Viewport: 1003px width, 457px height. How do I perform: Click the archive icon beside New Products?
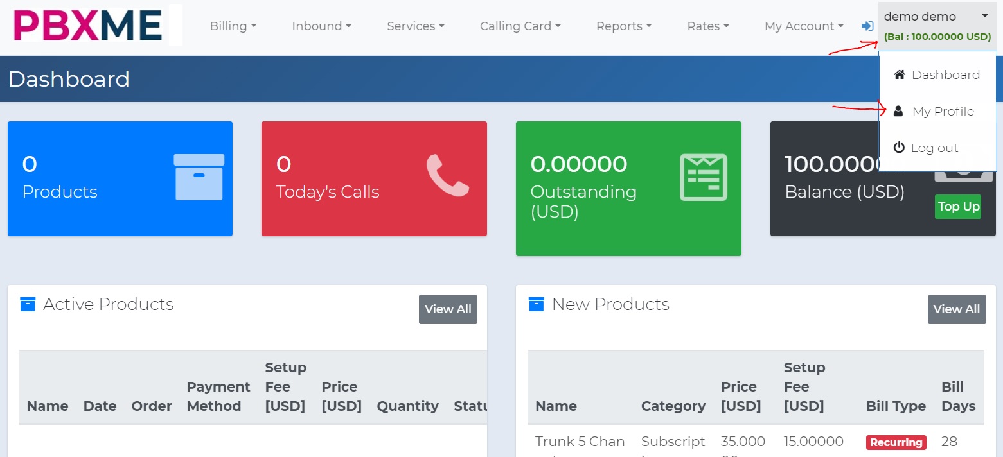[536, 304]
